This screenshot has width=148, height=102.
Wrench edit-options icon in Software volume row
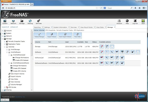point(112,52)
